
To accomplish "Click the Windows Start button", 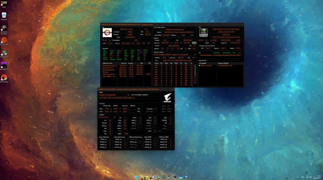I will [136, 177].
